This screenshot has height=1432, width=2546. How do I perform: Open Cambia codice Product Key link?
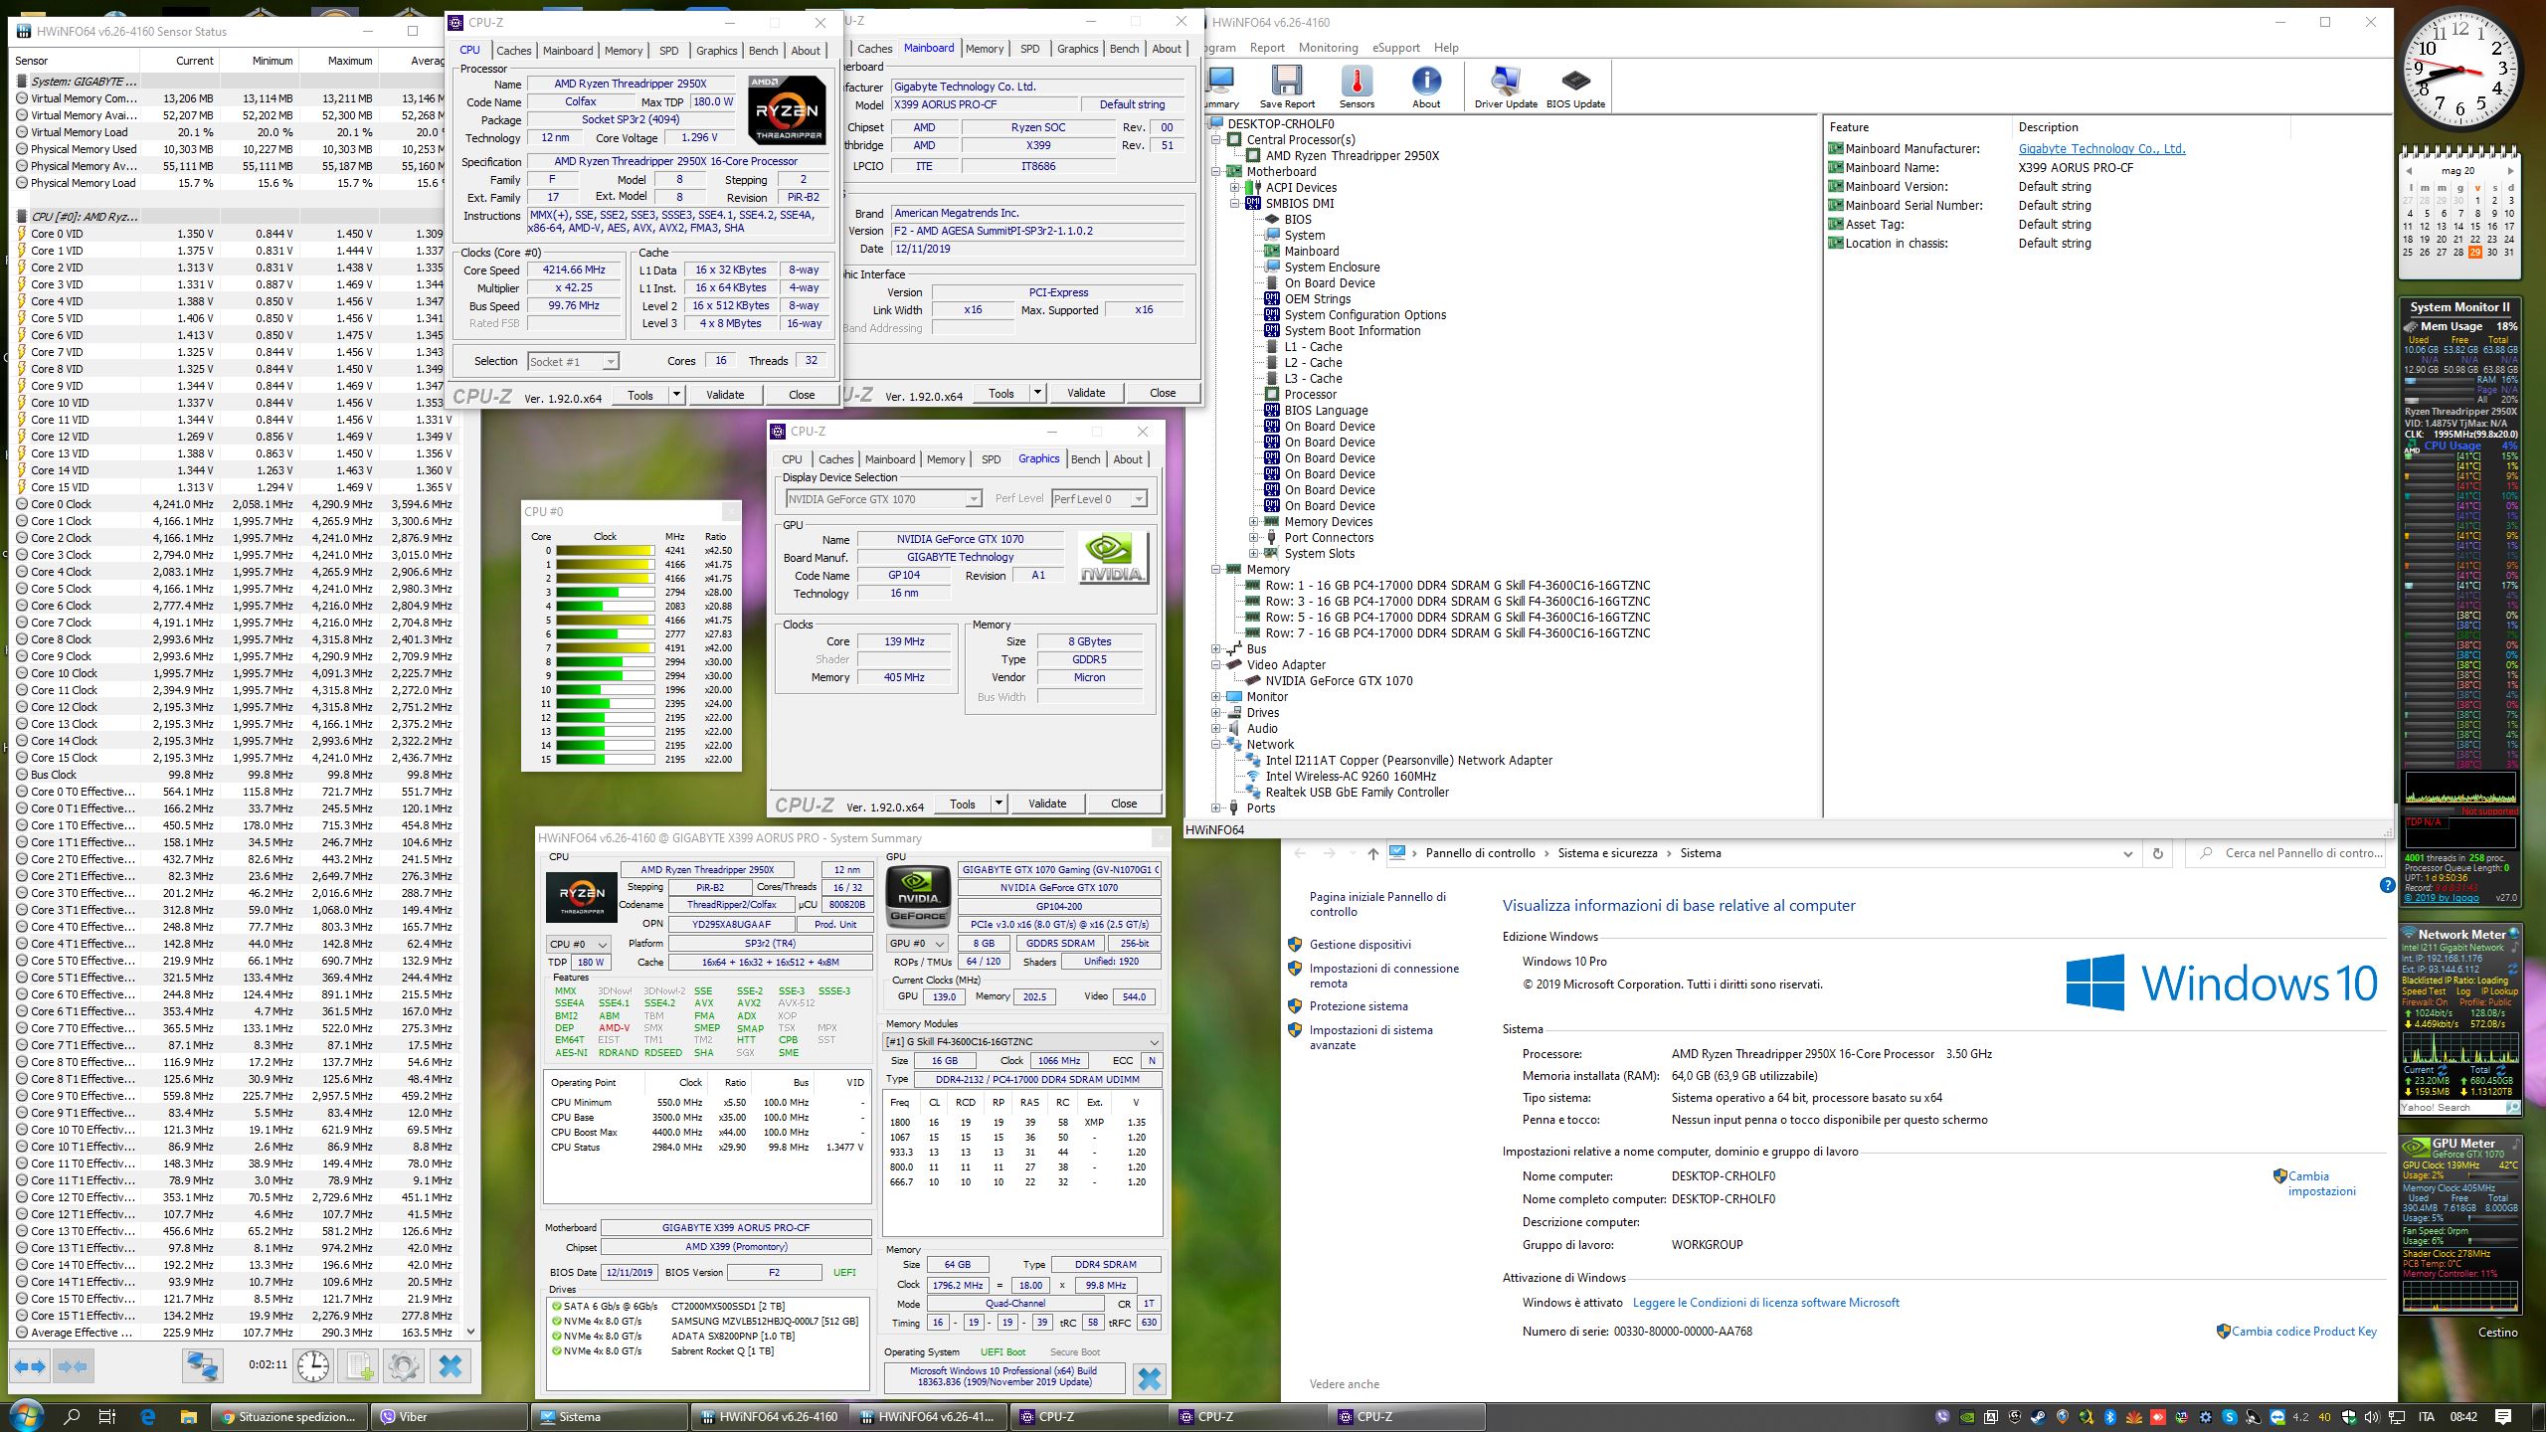pyautogui.click(x=2303, y=1332)
